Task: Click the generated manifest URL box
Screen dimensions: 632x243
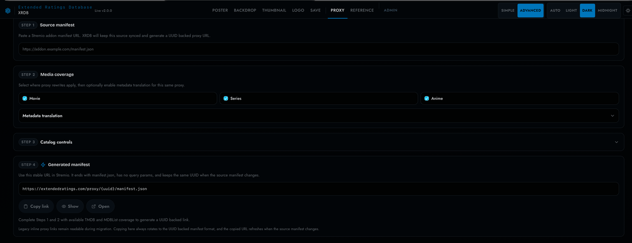Action: coord(319,189)
